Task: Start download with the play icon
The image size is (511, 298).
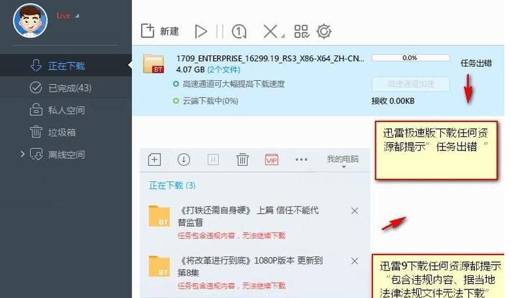Action: coord(201,31)
